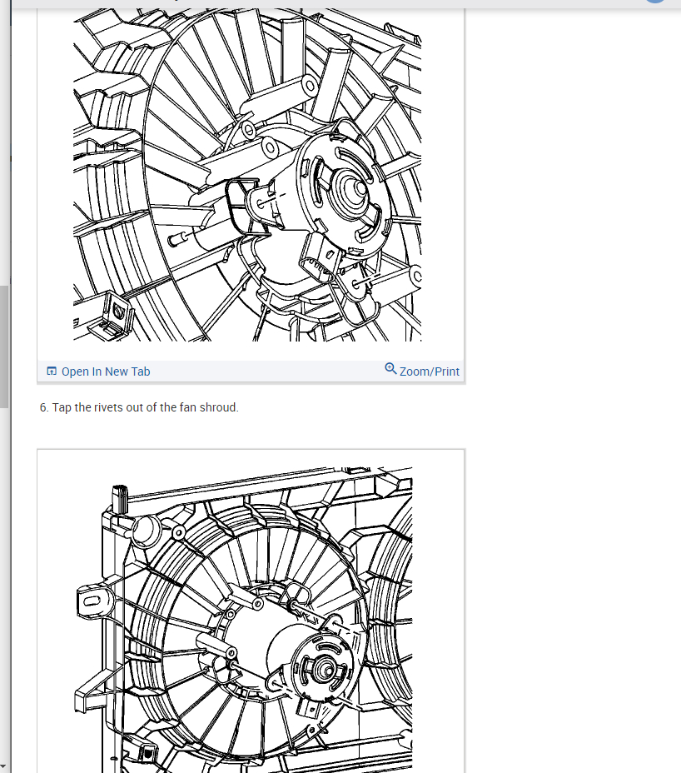
Task: Click the gray scrollbar thumb on left edge
Action: pyautogui.click(x=4, y=347)
